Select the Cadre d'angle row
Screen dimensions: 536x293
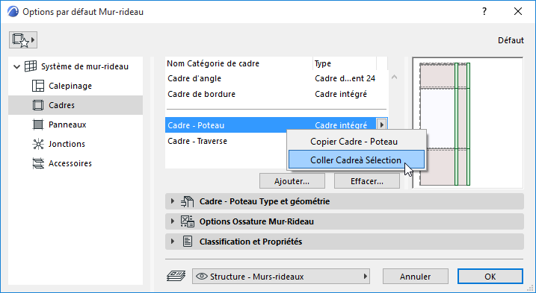[x=277, y=78]
